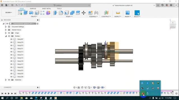The height and width of the screenshot is (100, 179).
Task: Open File Explorer on the taskbar
Action: click(22, 98)
